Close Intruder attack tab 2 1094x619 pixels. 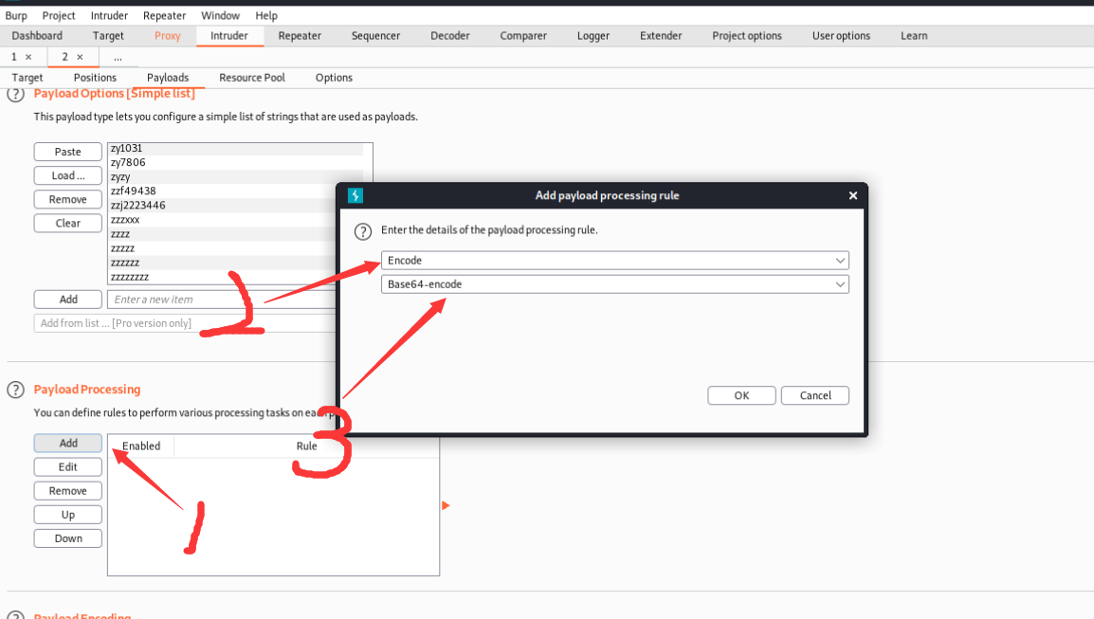point(80,57)
